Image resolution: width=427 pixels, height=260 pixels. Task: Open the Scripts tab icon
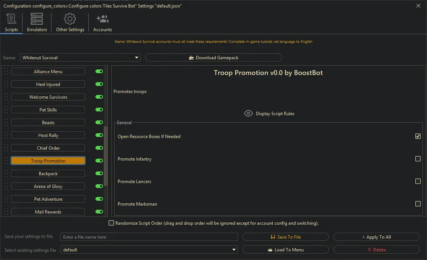click(11, 19)
